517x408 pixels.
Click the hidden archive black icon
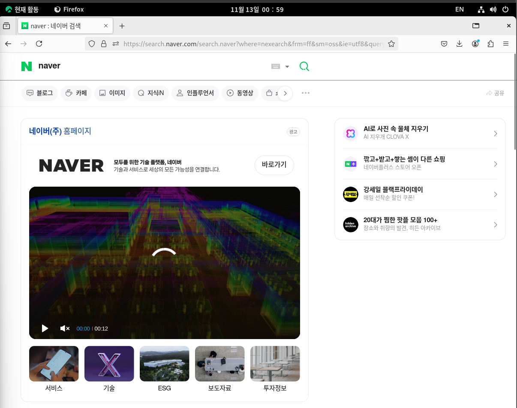tap(351, 225)
